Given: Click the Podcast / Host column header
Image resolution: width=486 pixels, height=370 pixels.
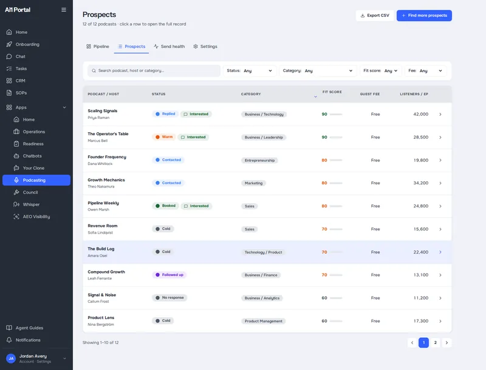Looking at the screenshot, I should pos(103,94).
